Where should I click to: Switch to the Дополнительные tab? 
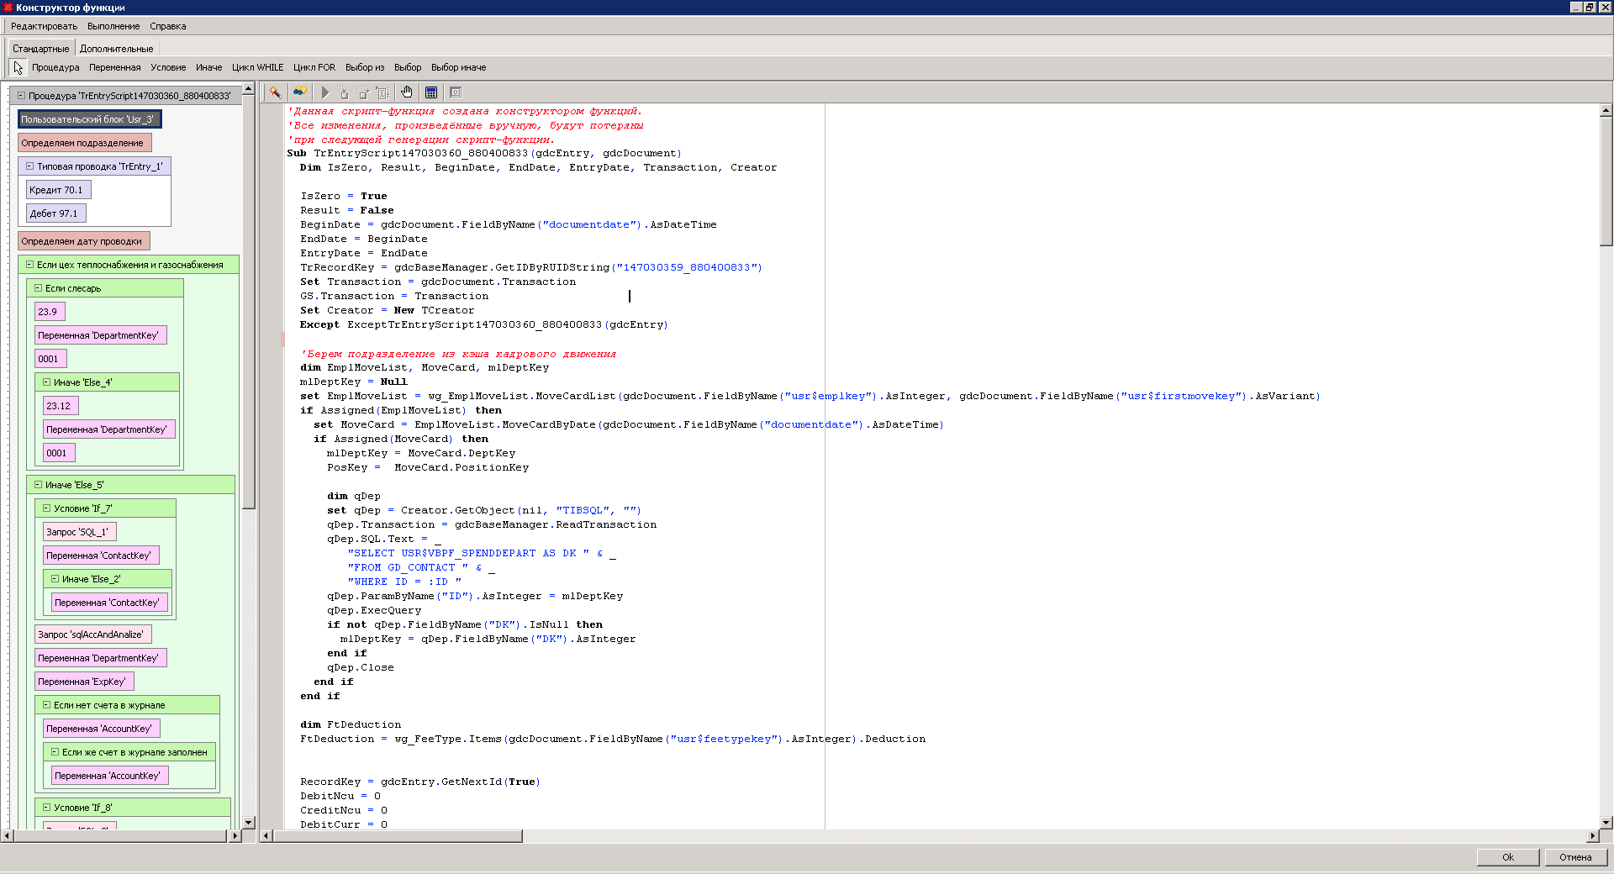[115, 48]
